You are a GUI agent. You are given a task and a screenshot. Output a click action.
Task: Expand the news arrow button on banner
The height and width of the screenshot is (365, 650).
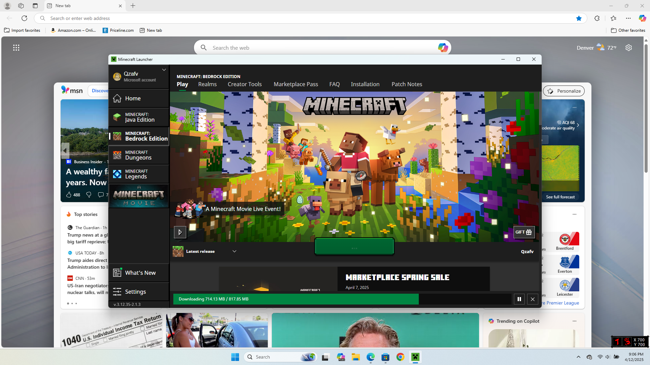pos(180,232)
